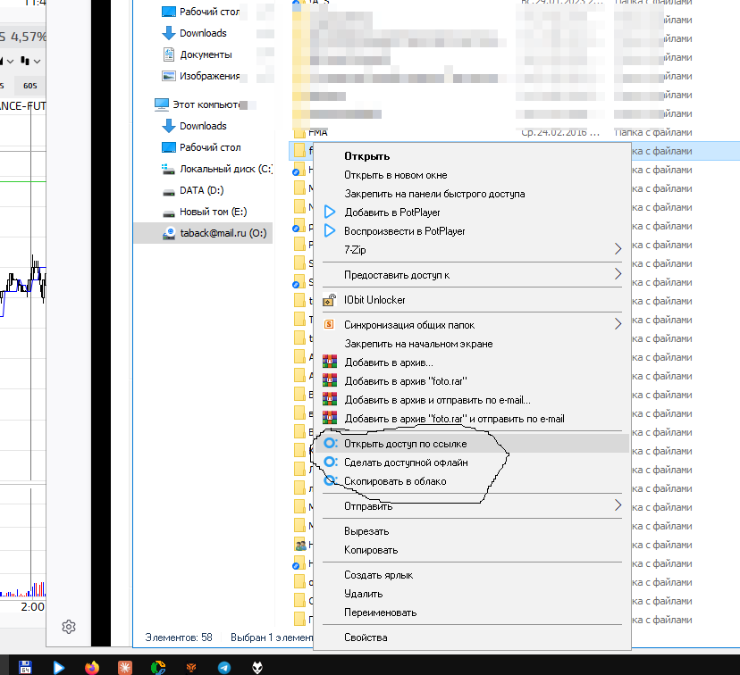Click the taback@mail.ru (O:) cloud drive icon
The image size is (740, 675).
pyautogui.click(x=169, y=233)
